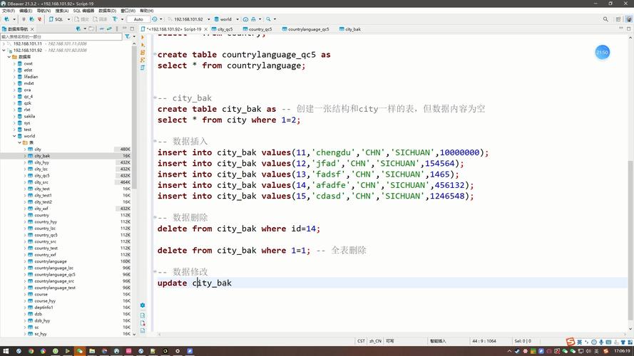Click the zh_CN locale status bar entry

375,341
